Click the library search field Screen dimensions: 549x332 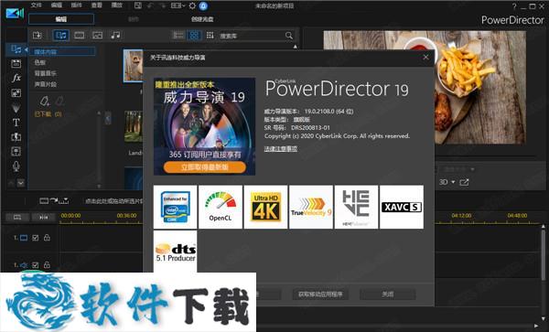pos(251,36)
